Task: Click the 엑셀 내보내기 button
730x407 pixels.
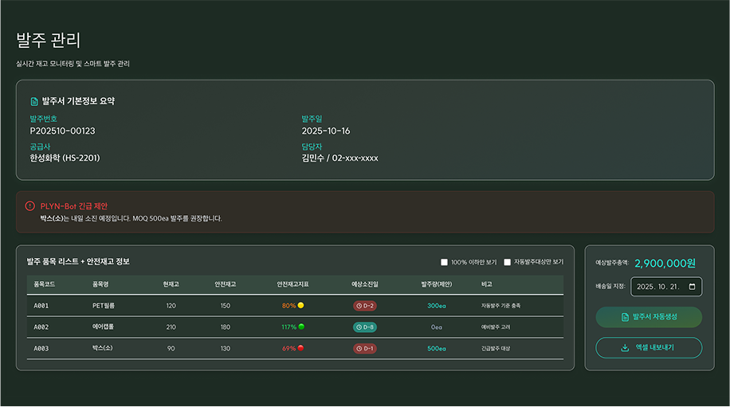Action: (649, 348)
